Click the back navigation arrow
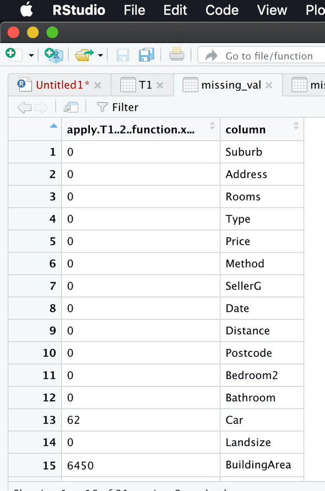 click(x=24, y=107)
